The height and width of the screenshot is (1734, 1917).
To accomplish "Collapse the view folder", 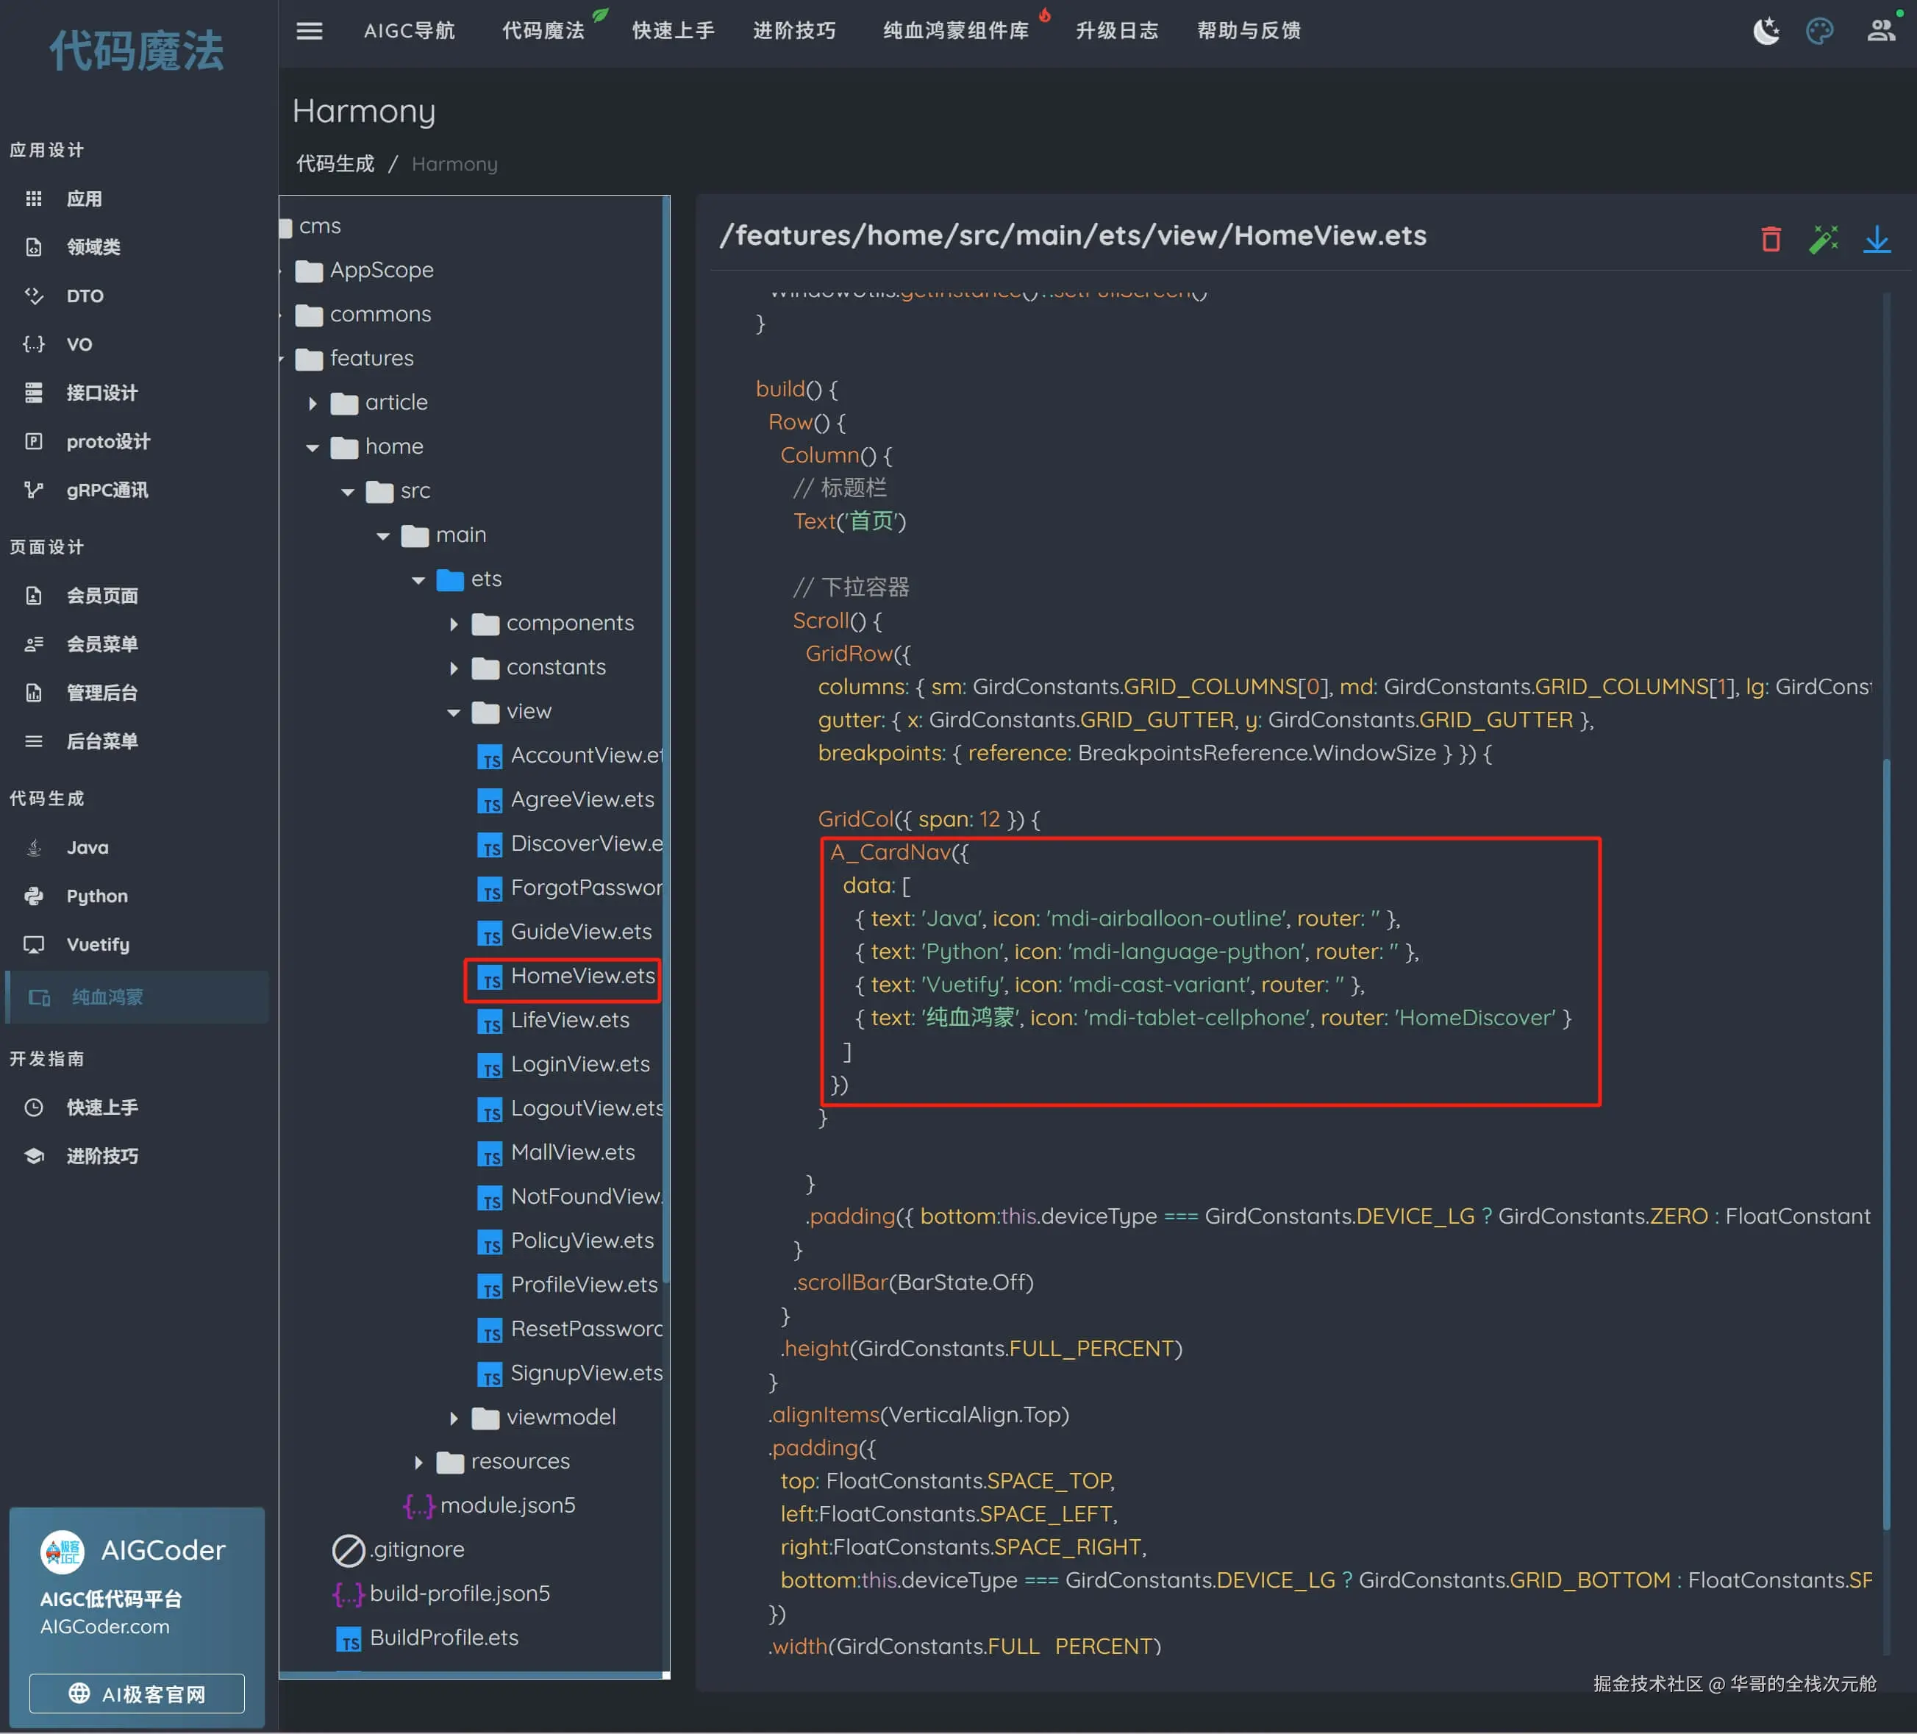I will [454, 713].
